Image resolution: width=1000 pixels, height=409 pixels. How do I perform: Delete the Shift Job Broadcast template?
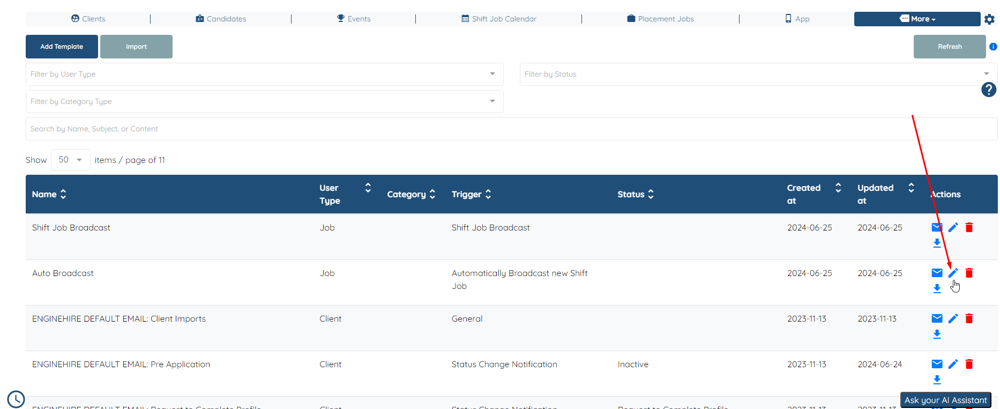(x=969, y=227)
